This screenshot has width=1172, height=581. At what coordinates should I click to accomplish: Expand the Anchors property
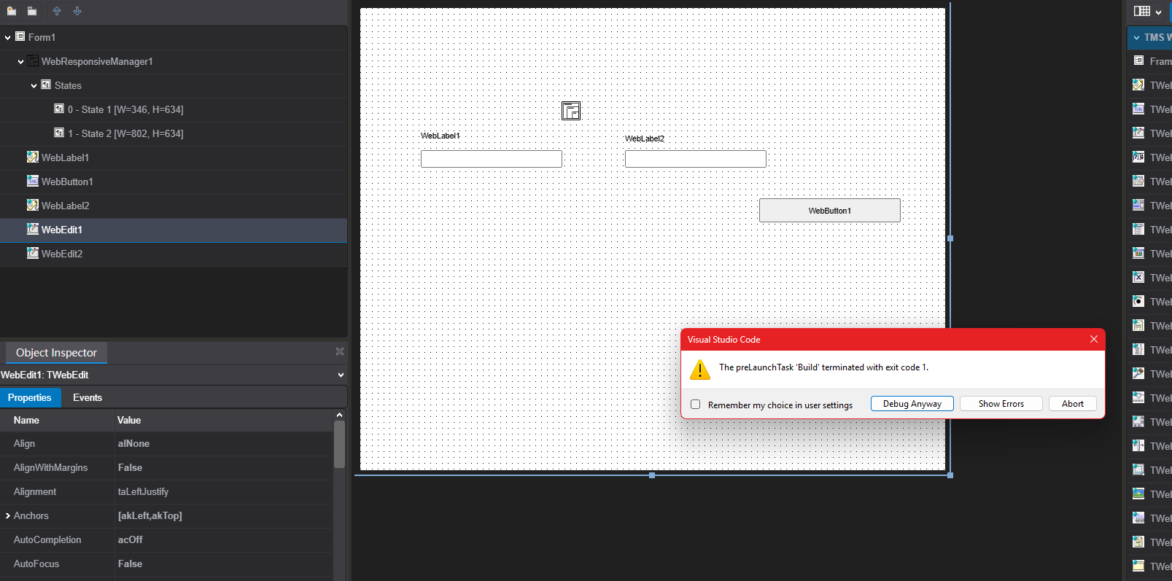tap(8, 516)
